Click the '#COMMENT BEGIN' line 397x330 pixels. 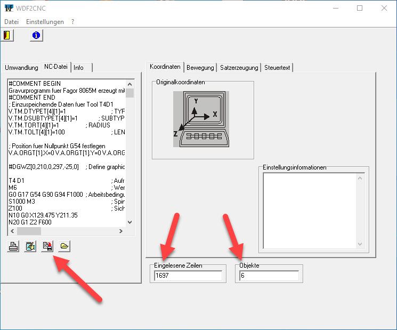coord(35,84)
